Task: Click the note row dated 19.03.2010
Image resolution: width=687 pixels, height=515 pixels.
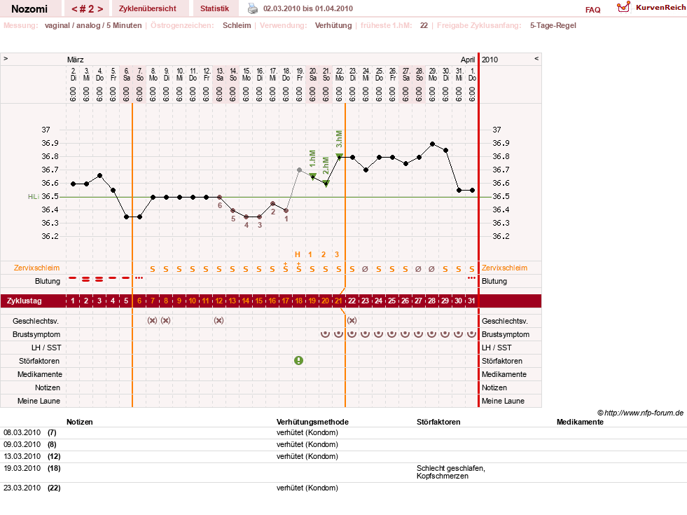Action: point(343,472)
